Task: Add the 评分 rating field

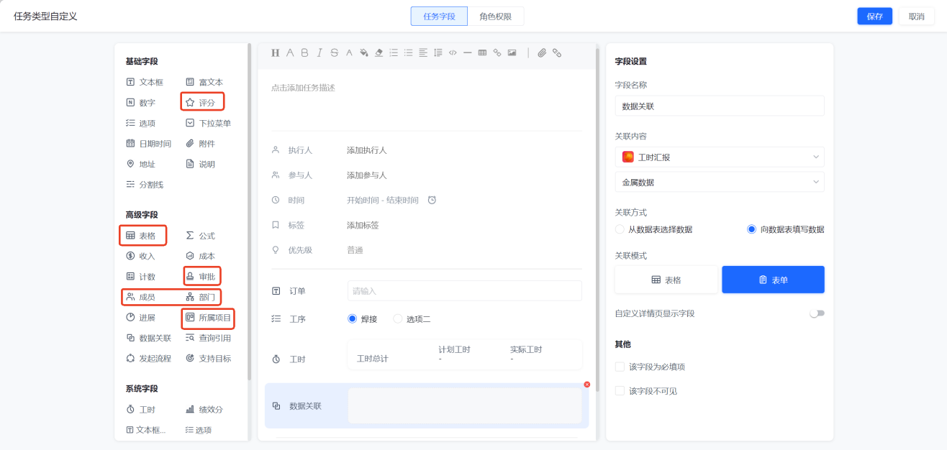Action: [201, 103]
